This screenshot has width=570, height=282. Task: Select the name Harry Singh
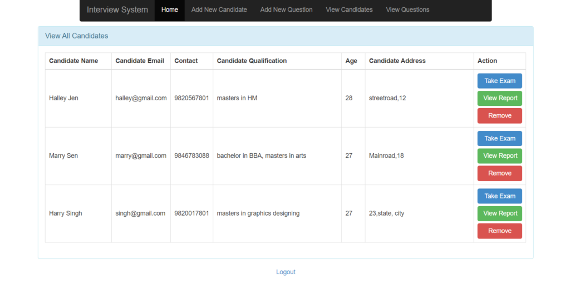(66, 213)
